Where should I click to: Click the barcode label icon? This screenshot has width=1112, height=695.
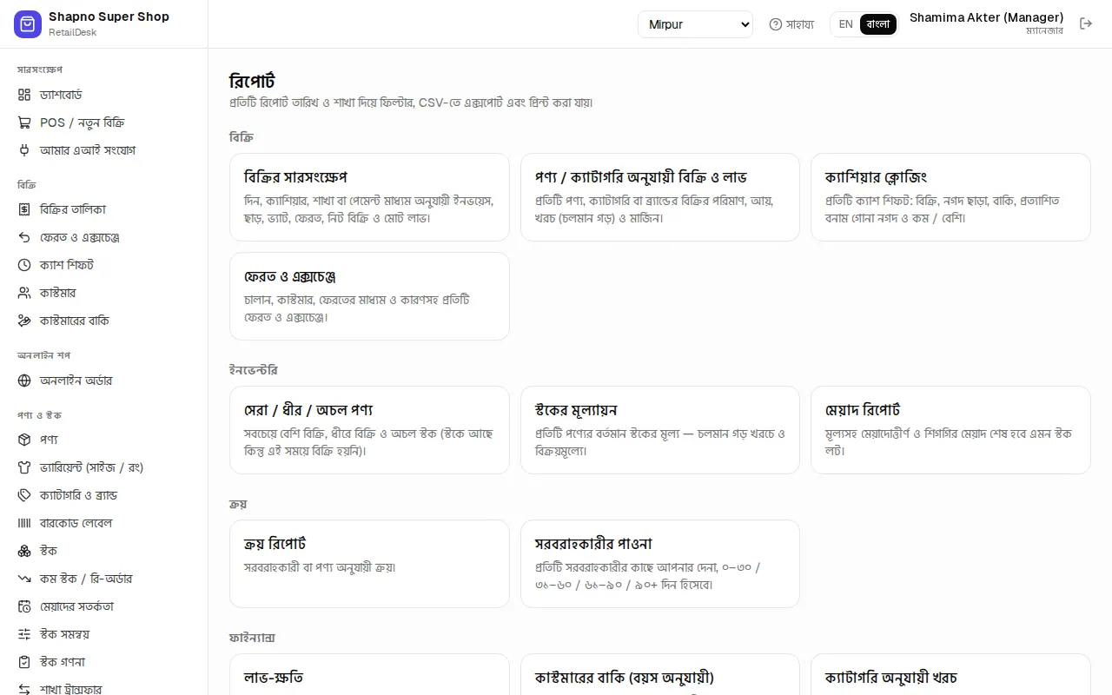tap(24, 523)
